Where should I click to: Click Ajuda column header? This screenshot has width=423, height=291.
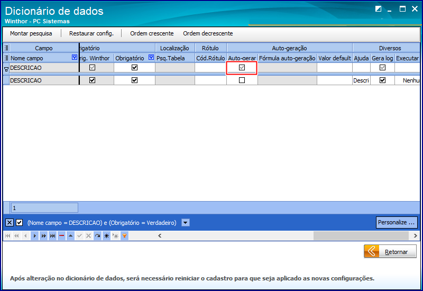(361, 58)
